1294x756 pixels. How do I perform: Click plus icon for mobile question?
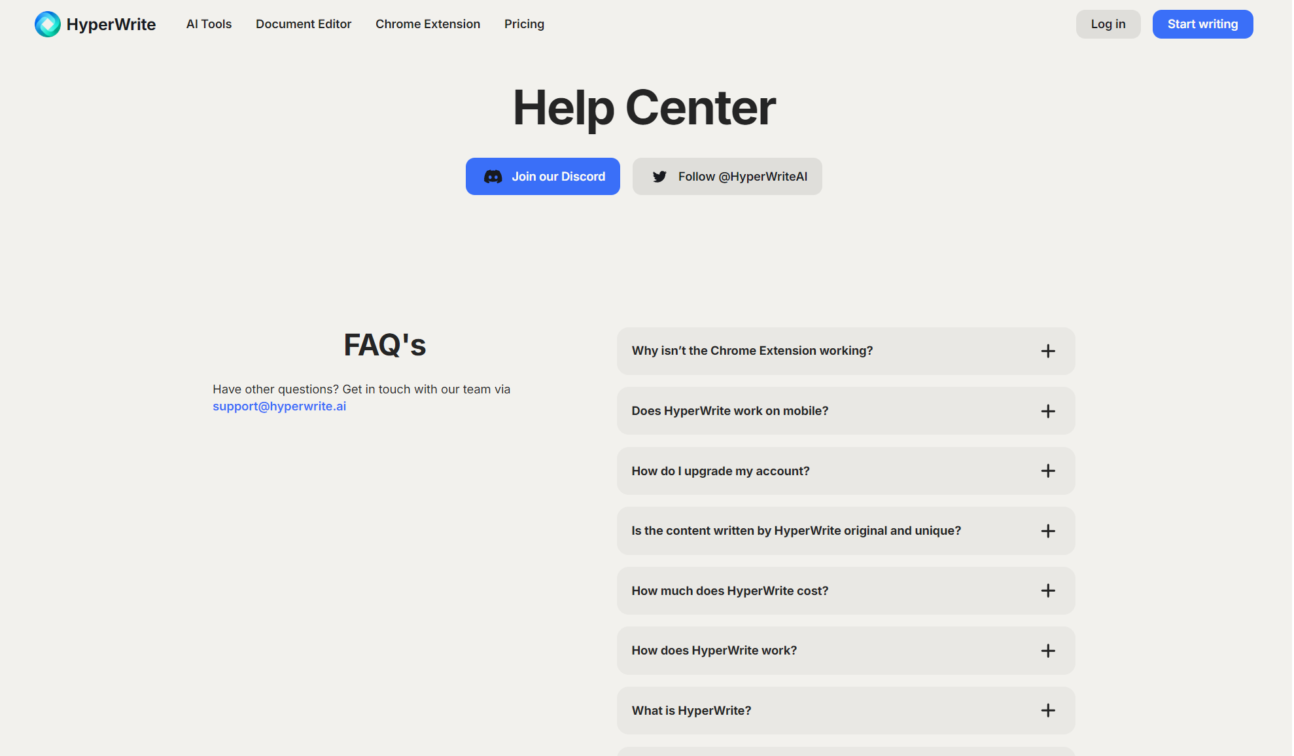pyautogui.click(x=1048, y=411)
